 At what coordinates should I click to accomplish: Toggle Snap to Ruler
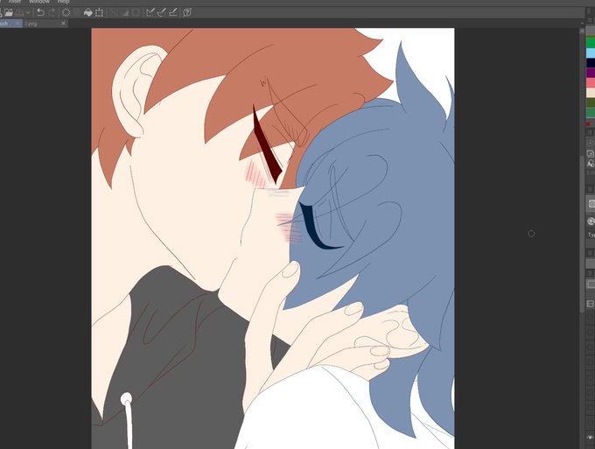click(x=150, y=12)
